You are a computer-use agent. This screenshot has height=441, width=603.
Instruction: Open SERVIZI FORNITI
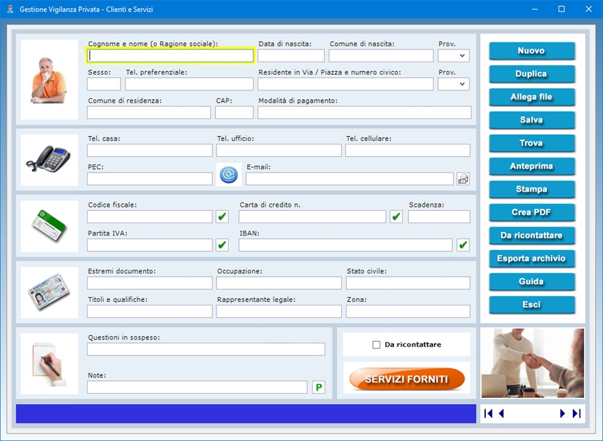406,379
